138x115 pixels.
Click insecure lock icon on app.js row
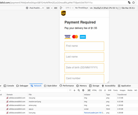tap(7, 109)
